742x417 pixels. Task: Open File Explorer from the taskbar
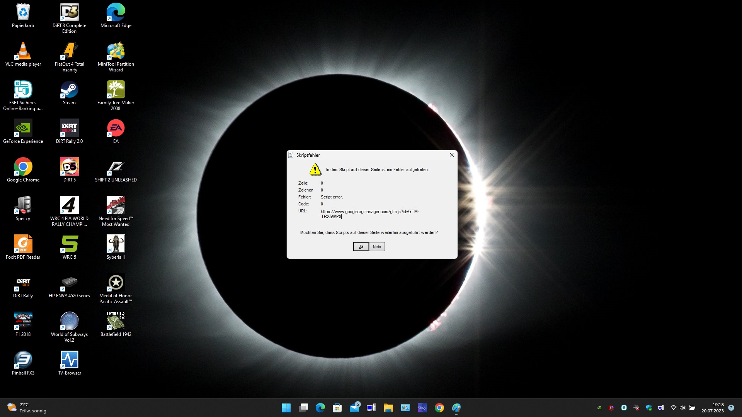pos(388,408)
